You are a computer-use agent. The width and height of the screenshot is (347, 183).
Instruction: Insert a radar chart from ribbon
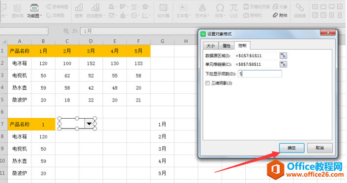pos(146,7)
